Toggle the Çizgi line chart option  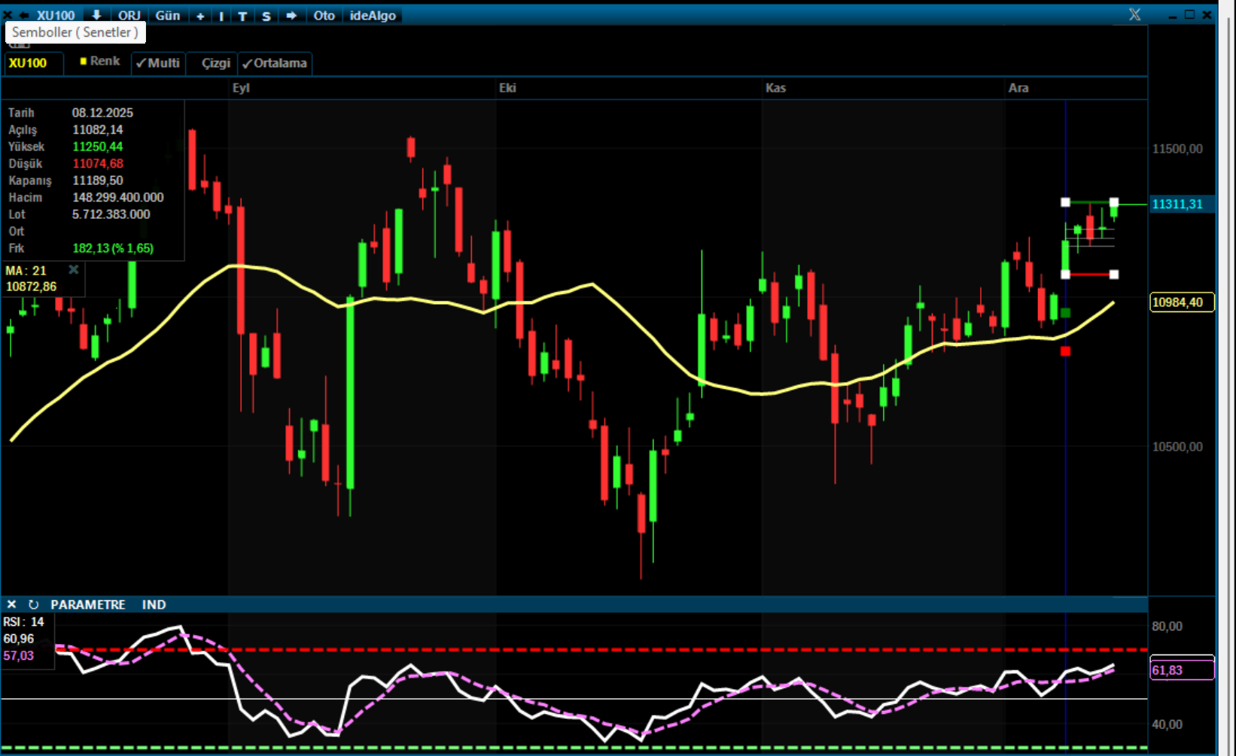pos(215,63)
